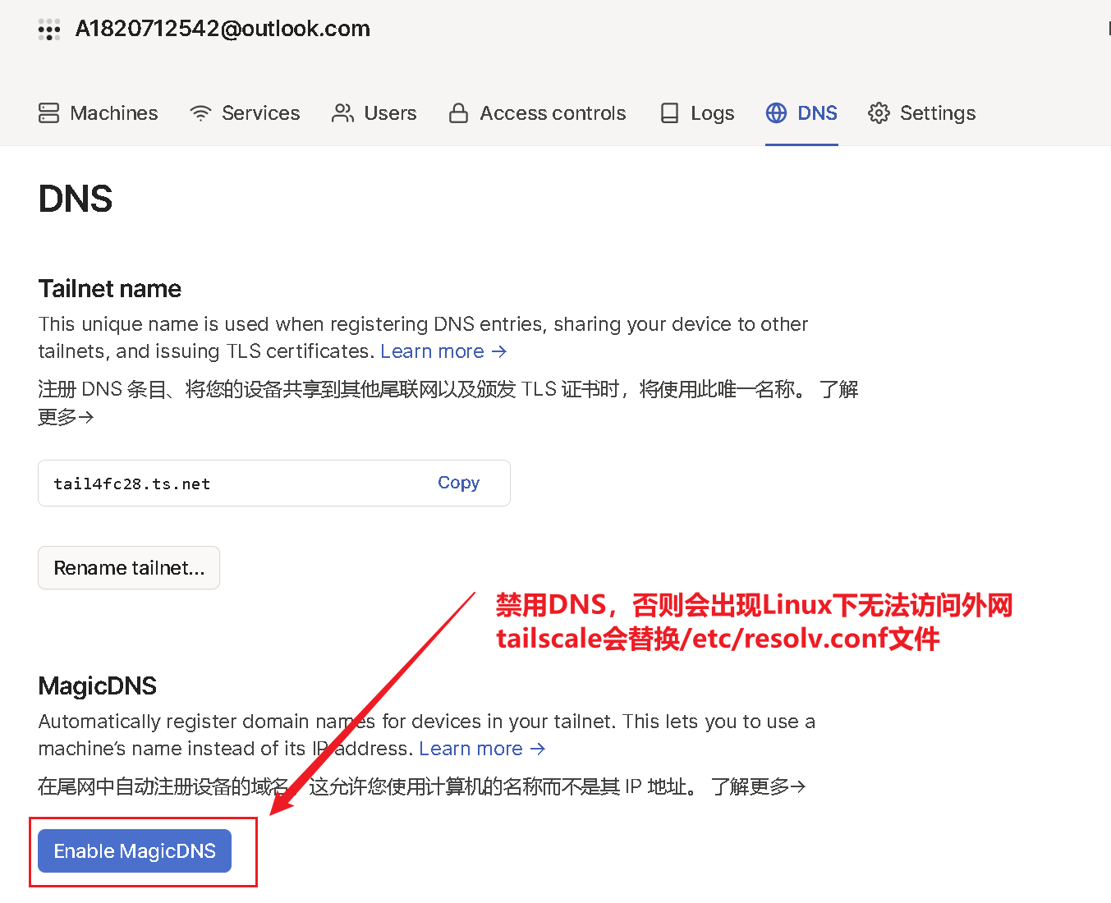
Task: Click the DNS page heading
Action: (x=76, y=199)
